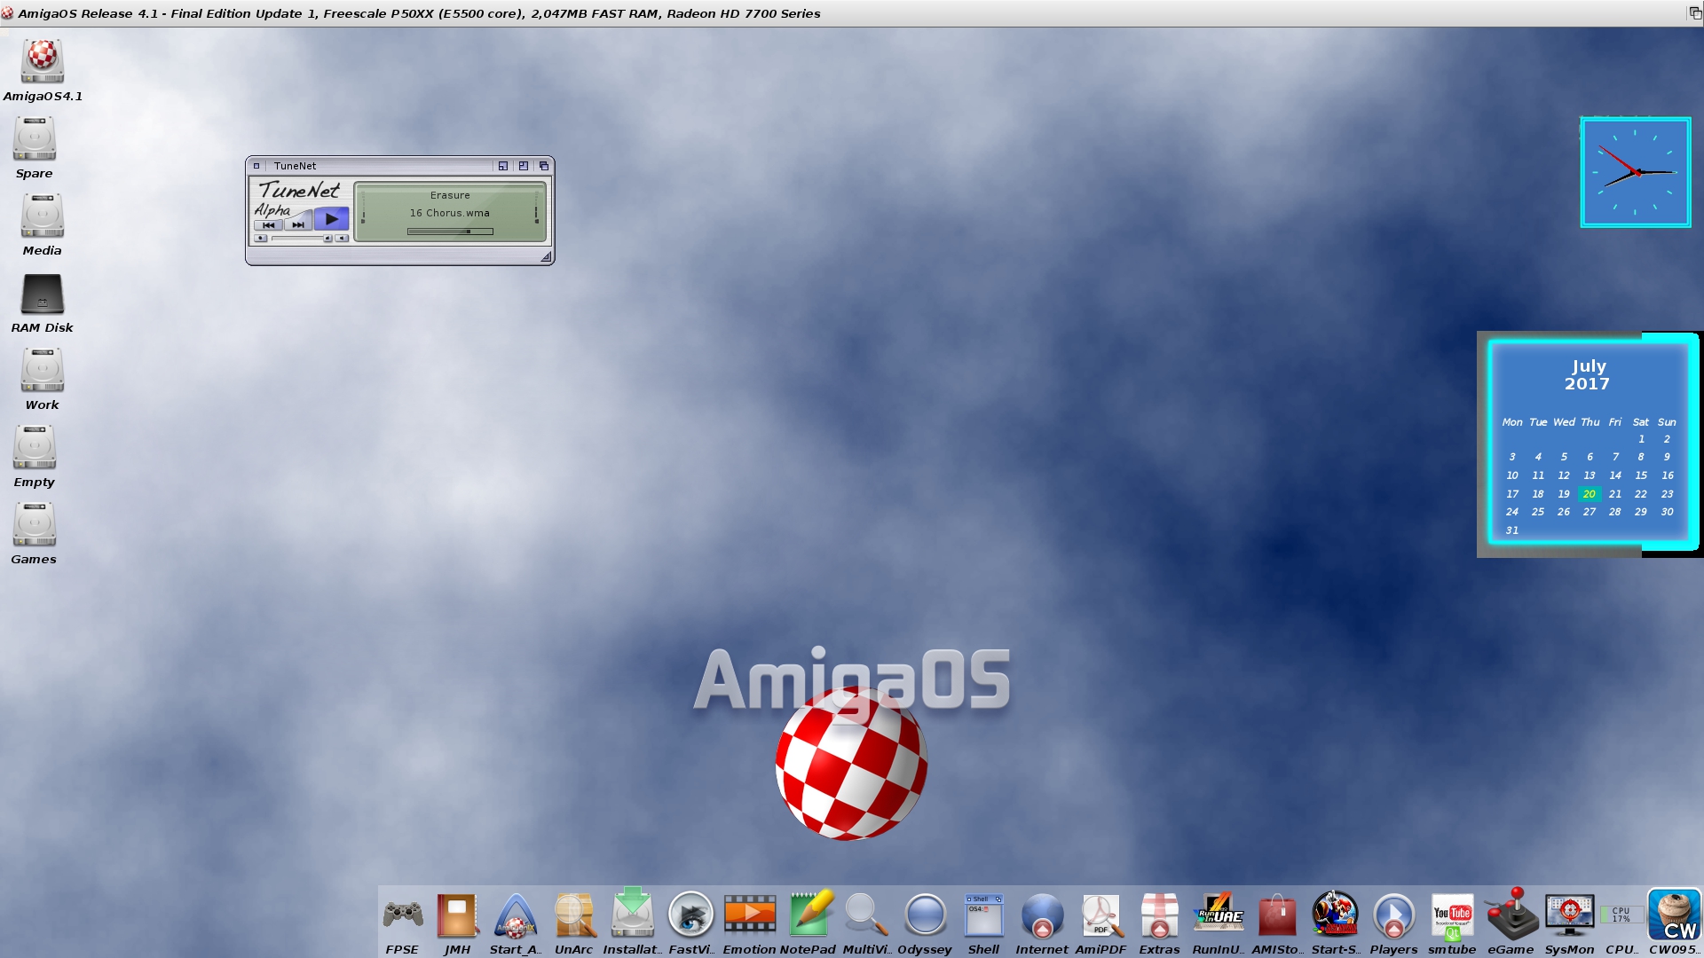Launch AmiPDF from the dock
1704x958 pixels.
point(1101,915)
